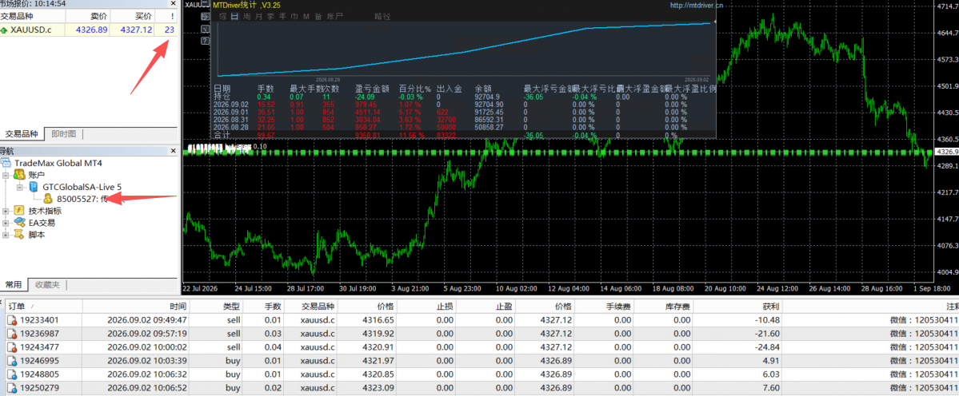959x396 pixels.
Task: Select the 账户 tab in MTDriver stats
Action: point(334,17)
